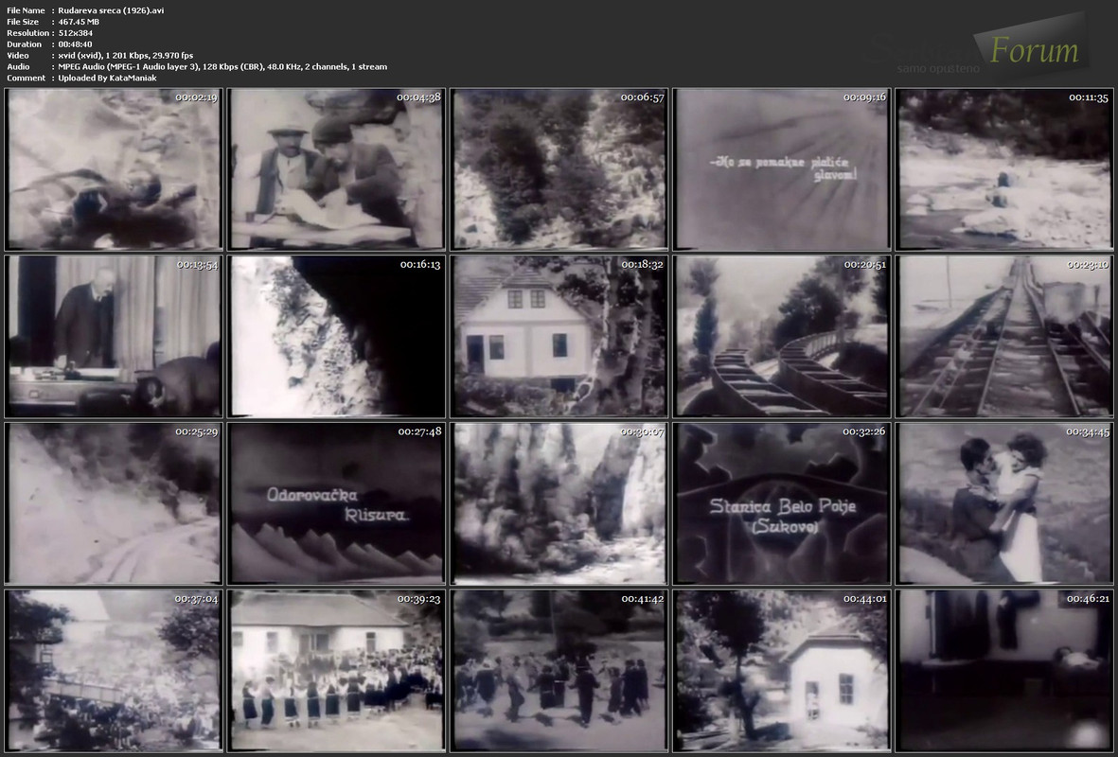Image resolution: width=1118 pixels, height=757 pixels.
Task: Select the comment Uploaded By KataManiak
Action: (108, 79)
